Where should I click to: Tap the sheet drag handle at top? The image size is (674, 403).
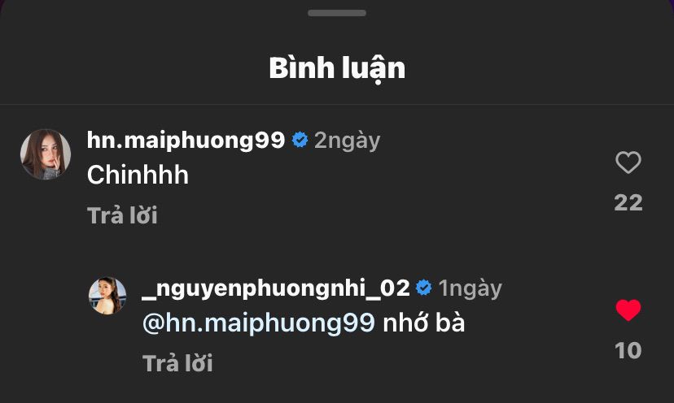337,13
